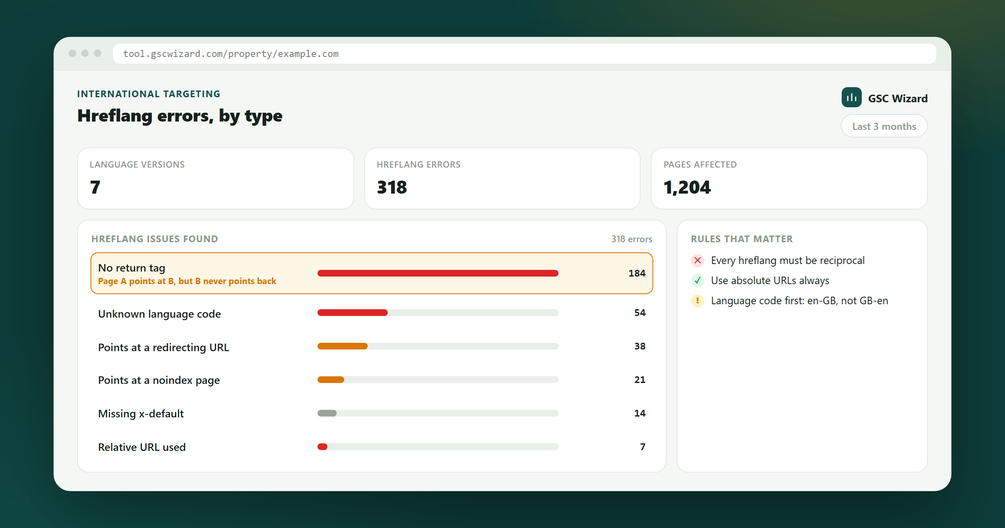Viewport: 1005px width, 528px height.
Task: Click the 'INTERNATIONAL TARGETING' section label
Action: click(149, 94)
